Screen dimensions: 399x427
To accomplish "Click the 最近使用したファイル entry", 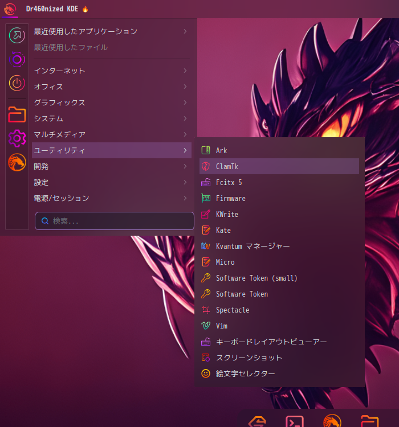I will point(112,47).
